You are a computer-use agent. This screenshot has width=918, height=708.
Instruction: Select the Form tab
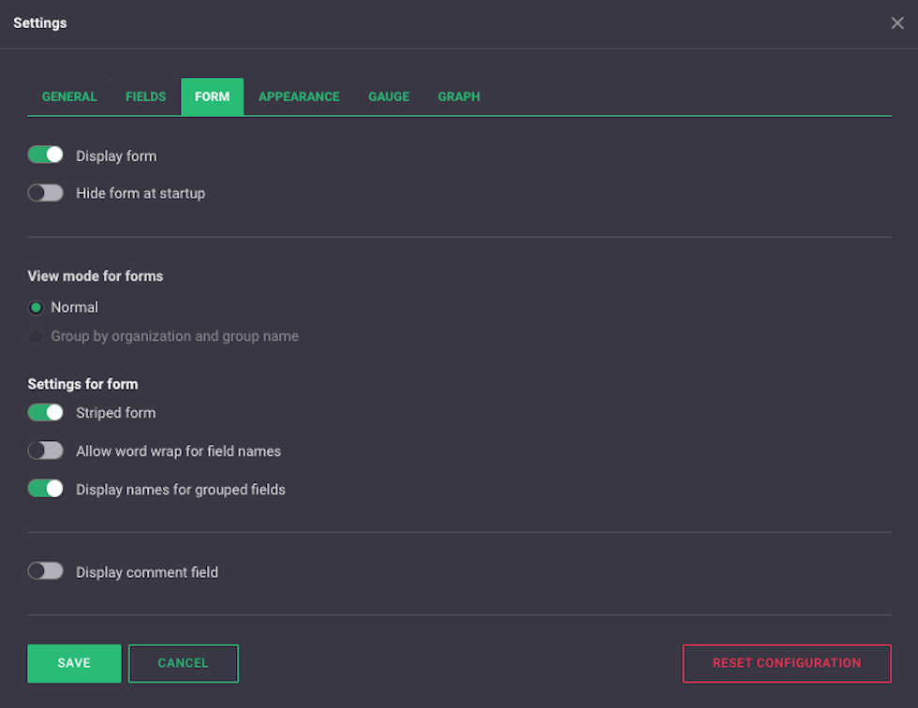pyautogui.click(x=212, y=96)
